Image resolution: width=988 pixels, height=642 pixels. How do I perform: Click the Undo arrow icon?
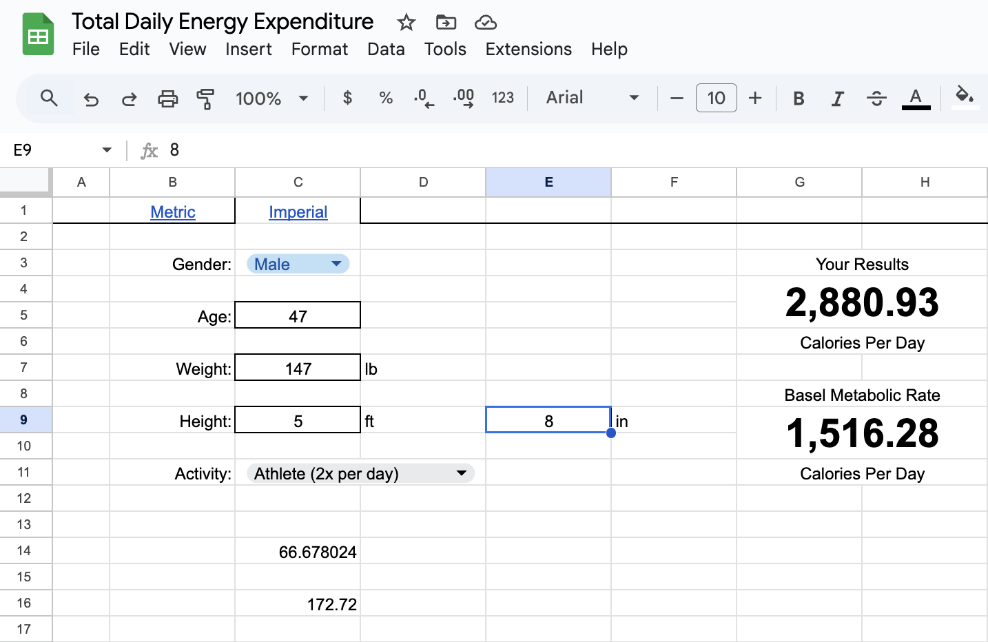click(x=91, y=99)
